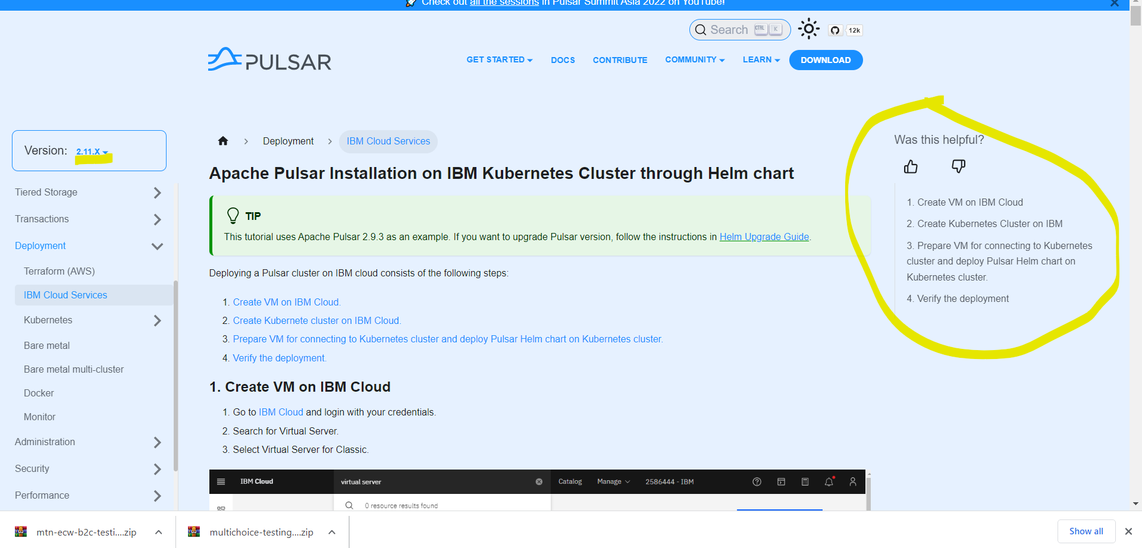Close the downloads bar

tap(1128, 531)
